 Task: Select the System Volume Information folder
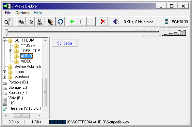(28, 66)
